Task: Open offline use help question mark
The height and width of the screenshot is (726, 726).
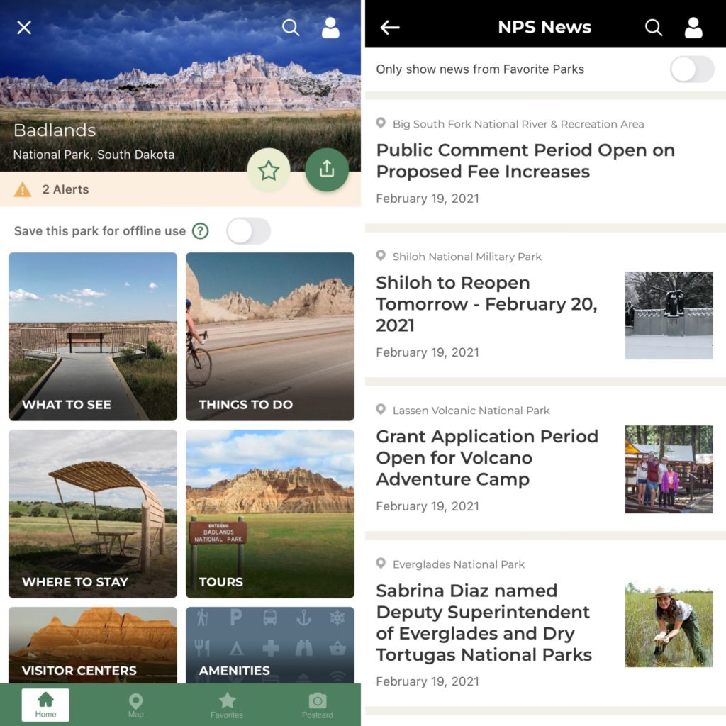Action: click(x=201, y=231)
